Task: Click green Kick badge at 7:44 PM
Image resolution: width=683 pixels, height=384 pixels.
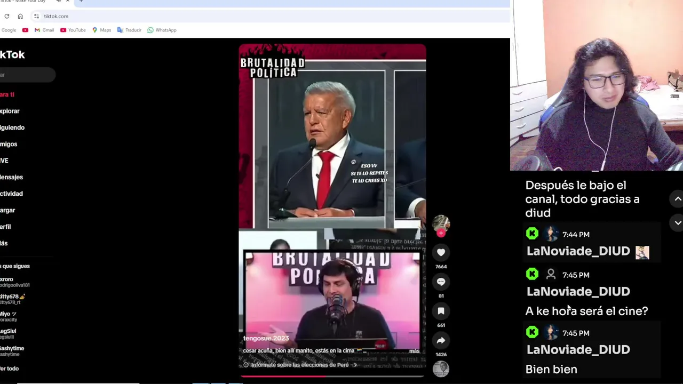Action: 532,234
